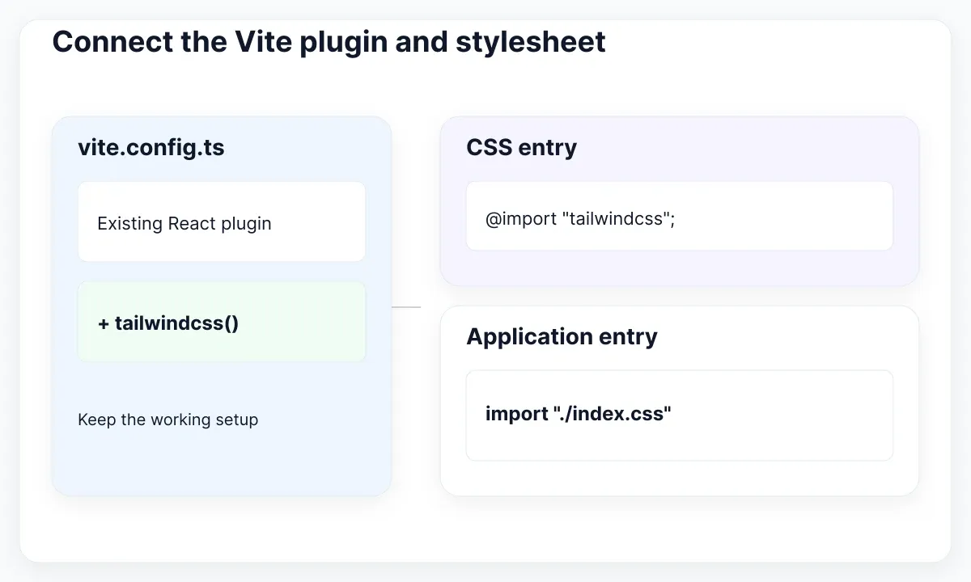Select the "Application entry" card title
Screen dimensions: 971x582
pyautogui.click(x=562, y=337)
